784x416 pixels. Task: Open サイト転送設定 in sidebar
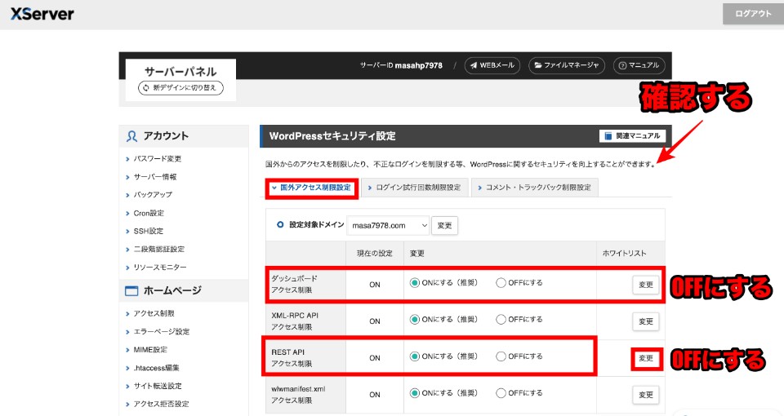pyautogui.click(x=158, y=386)
